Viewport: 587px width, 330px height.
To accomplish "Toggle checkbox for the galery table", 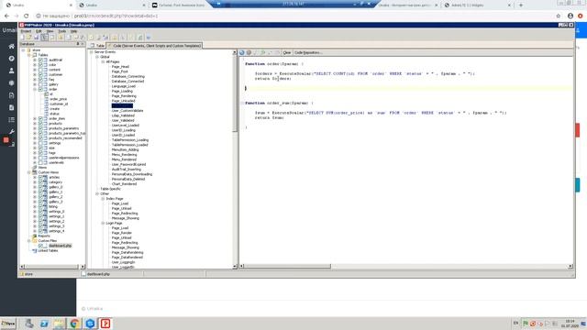I will point(40,84).
